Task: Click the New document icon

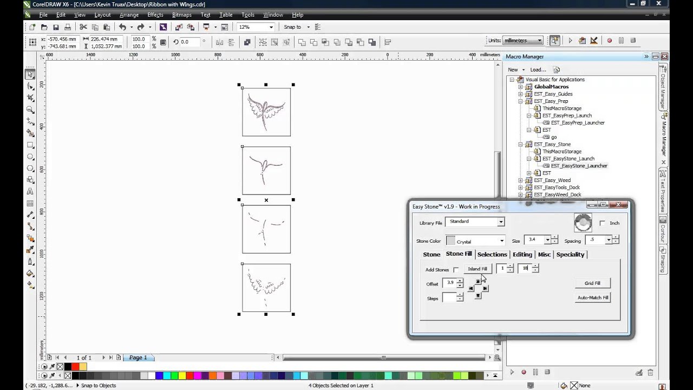Action: point(32,27)
